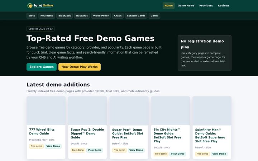The height and width of the screenshot is (161, 258).
Task: Click the Pragmatic Play · Slots label
Action: [x=42, y=140]
